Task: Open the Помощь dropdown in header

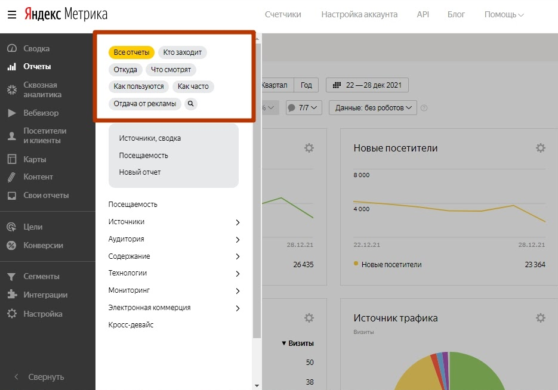Action: click(504, 14)
